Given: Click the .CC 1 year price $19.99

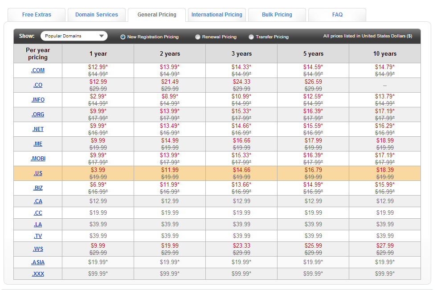Looking at the screenshot, I should [98, 212].
